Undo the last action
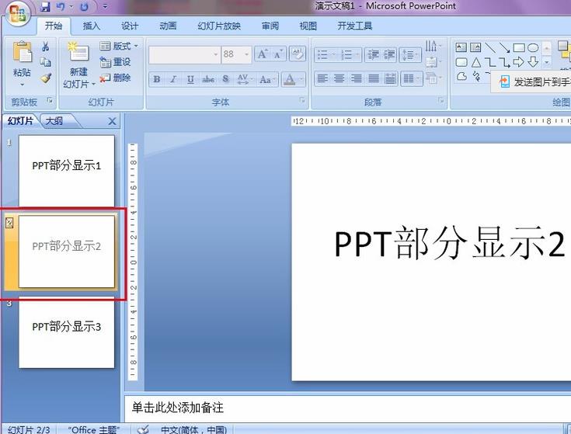Image resolution: width=571 pixels, height=434 pixels. click(61, 6)
